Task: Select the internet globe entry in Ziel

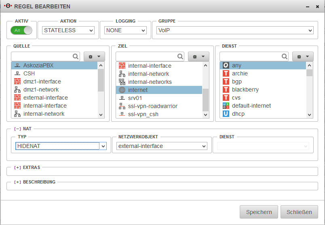Action: (x=138, y=90)
